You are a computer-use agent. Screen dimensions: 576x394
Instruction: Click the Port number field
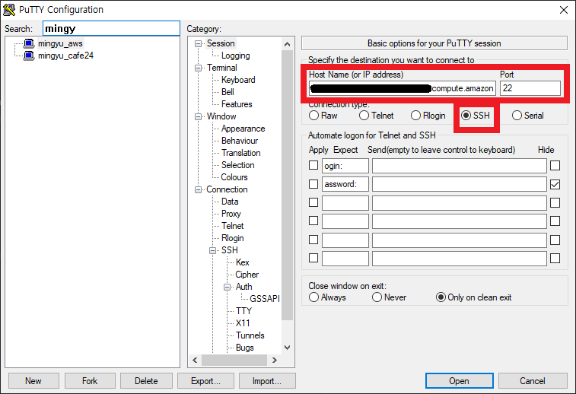530,88
